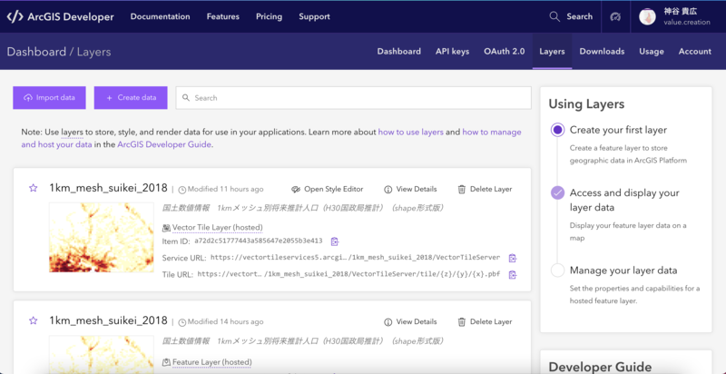View Details of layer modified 14 hours ago
This screenshot has height=374, width=726.
410,321
